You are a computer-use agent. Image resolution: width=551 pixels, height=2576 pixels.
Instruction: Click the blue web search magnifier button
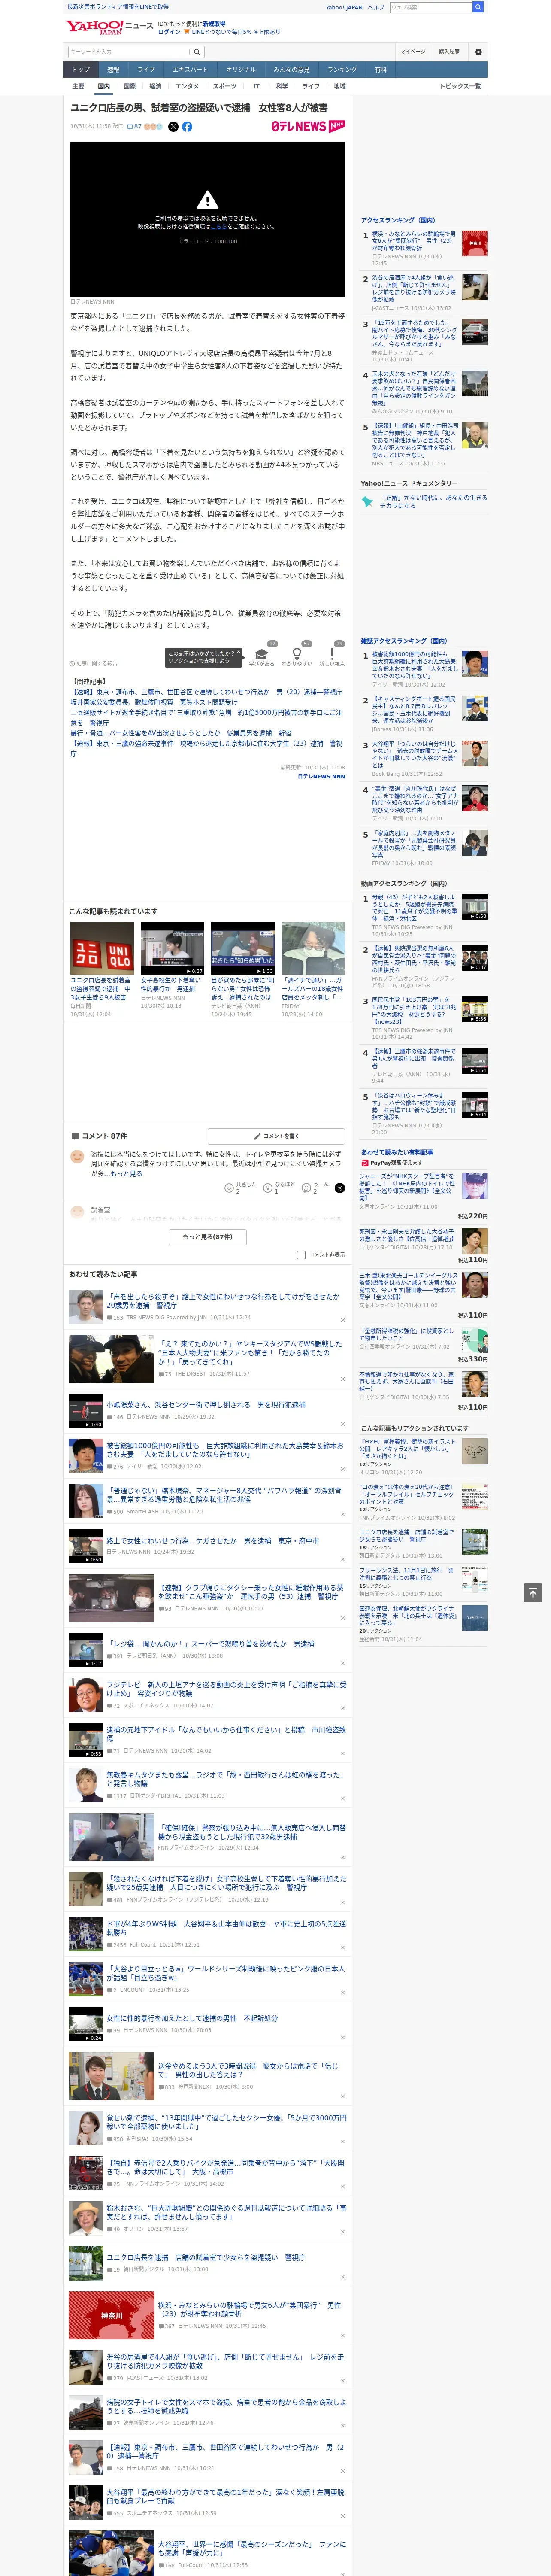click(x=478, y=7)
